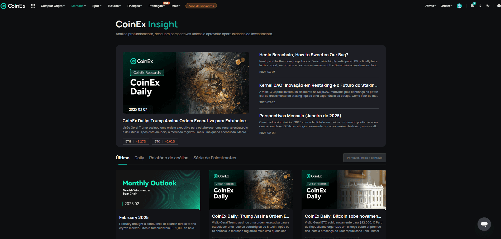The image size is (501, 239).
Task: Open the Monthly Outlook 2025.02 thumbnail
Action: click(x=158, y=190)
